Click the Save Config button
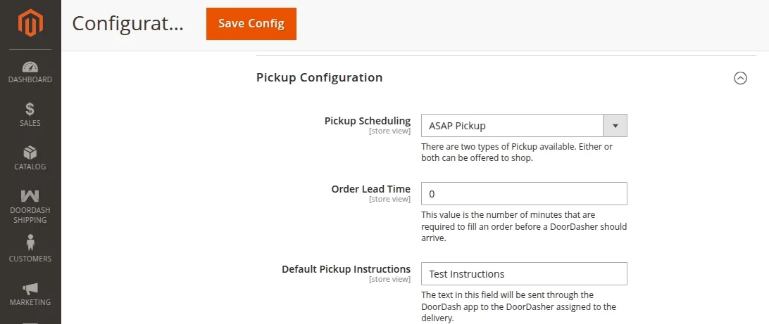This screenshot has height=324, width=769. click(251, 24)
